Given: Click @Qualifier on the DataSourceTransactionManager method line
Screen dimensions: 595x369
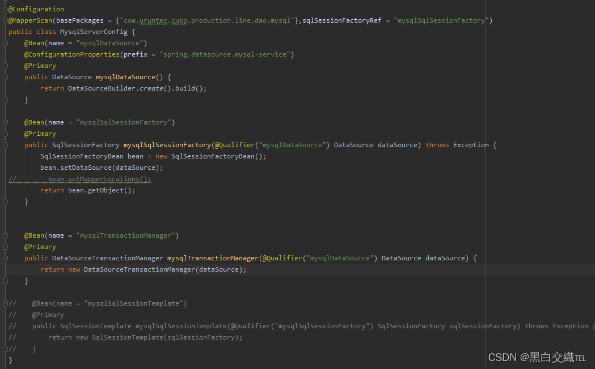Looking at the screenshot, I should pyautogui.click(x=282, y=258).
